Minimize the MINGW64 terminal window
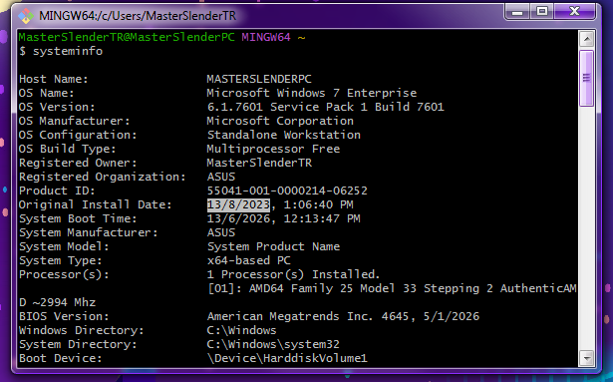Image resolution: width=613 pixels, height=382 pixels. [517, 12]
